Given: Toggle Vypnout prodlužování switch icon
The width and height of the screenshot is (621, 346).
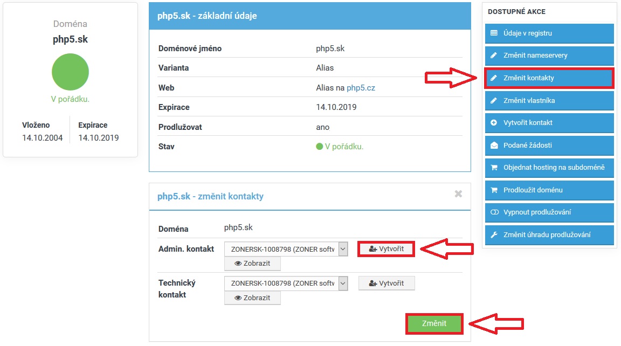Looking at the screenshot, I should coord(494,212).
